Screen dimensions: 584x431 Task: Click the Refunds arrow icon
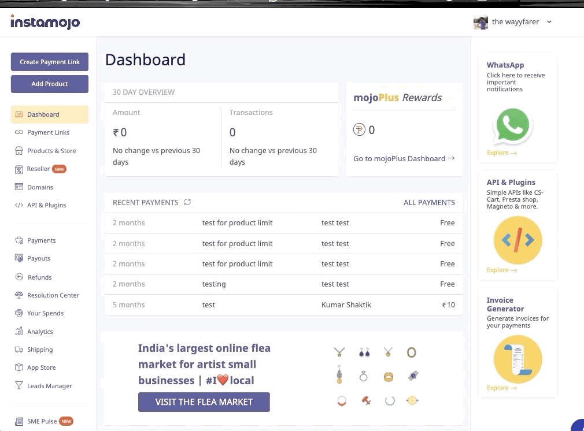coord(19,277)
